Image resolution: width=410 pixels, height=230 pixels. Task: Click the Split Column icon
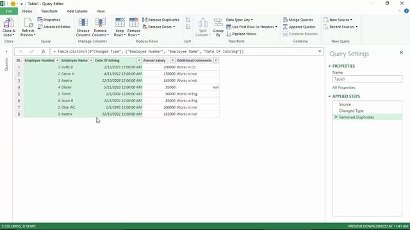(x=202, y=23)
